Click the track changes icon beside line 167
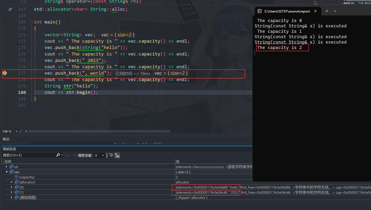The width and height of the screenshot is (371, 210). coord(10,9)
